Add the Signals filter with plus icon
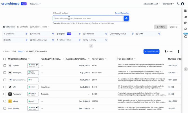The height and width of the screenshot is (113, 188). coord(79,34)
